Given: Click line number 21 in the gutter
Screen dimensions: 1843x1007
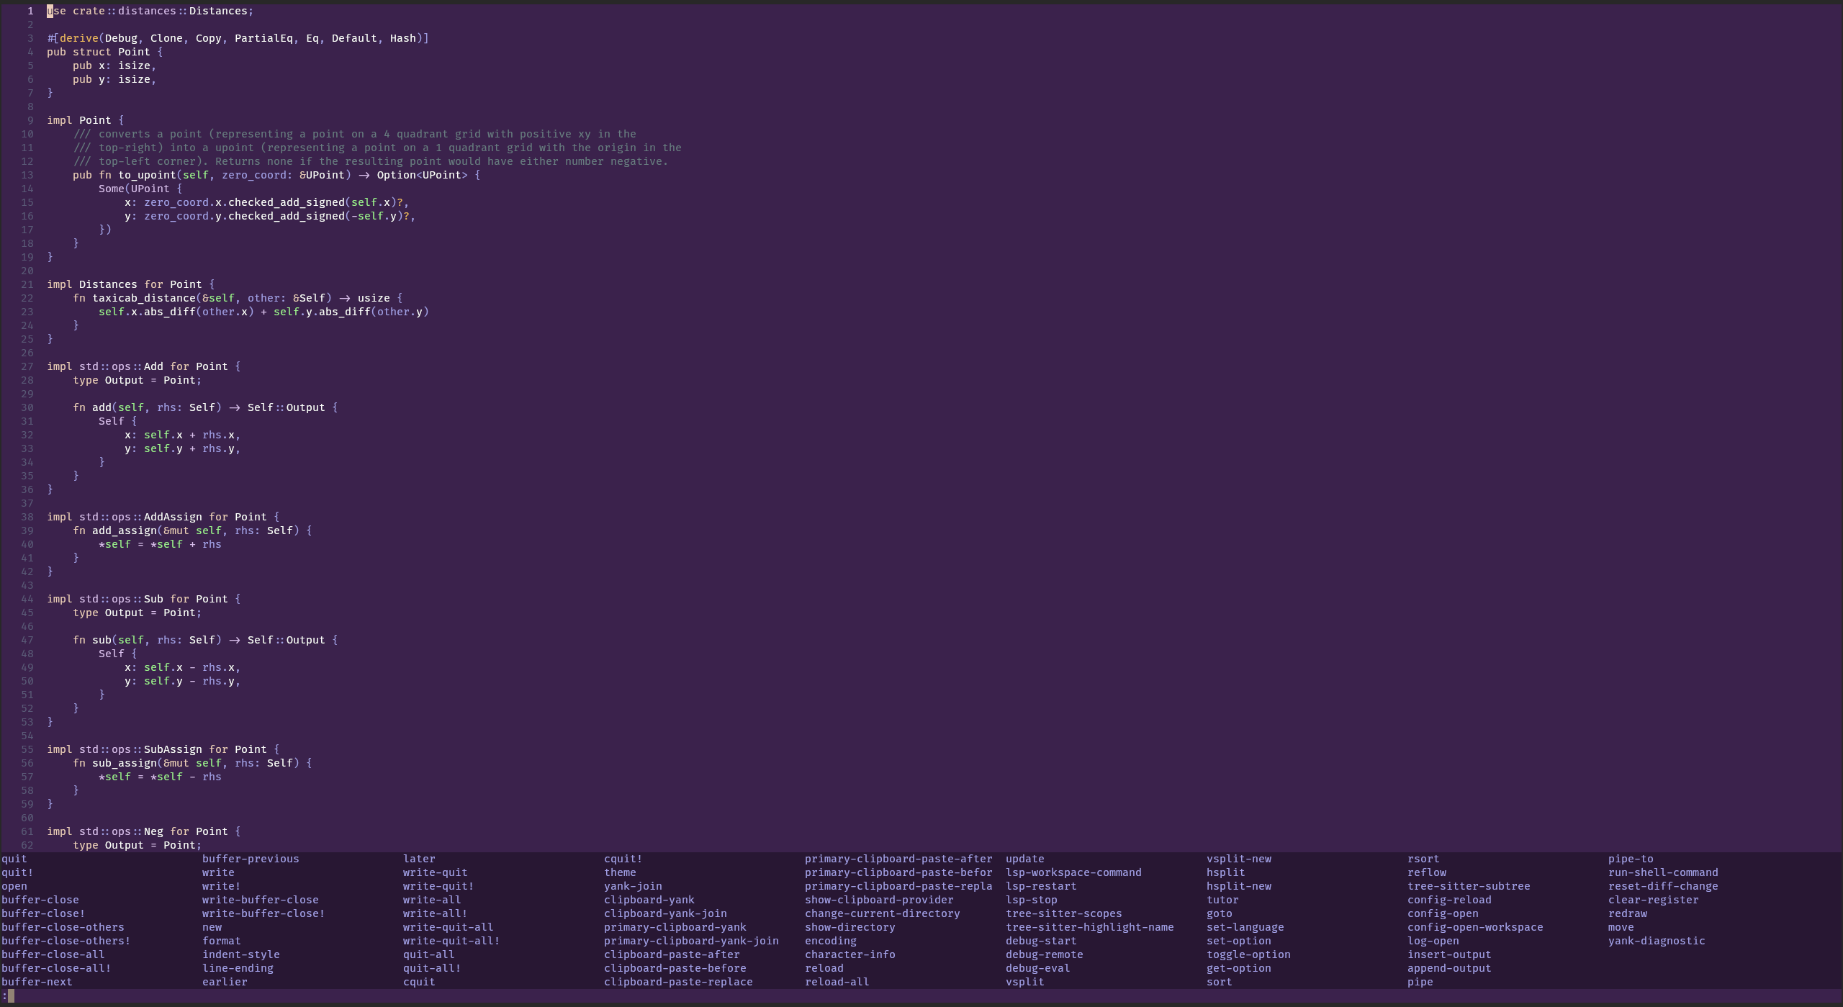Looking at the screenshot, I should [27, 284].
